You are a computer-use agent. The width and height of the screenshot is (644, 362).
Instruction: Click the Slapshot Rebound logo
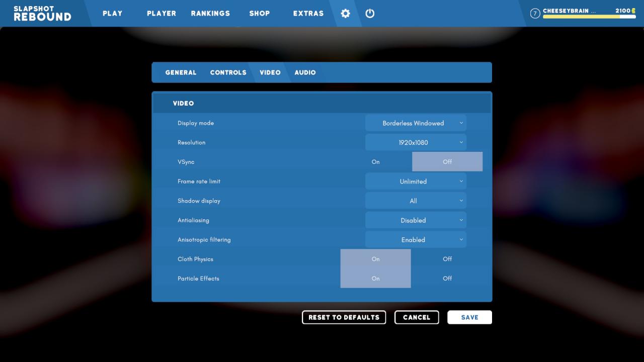tap(42, 14)
